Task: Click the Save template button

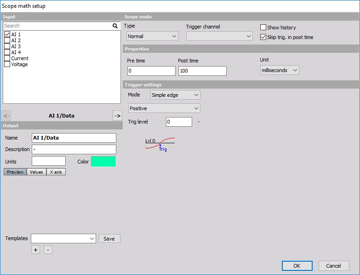Action: click(x=109, y=239)
